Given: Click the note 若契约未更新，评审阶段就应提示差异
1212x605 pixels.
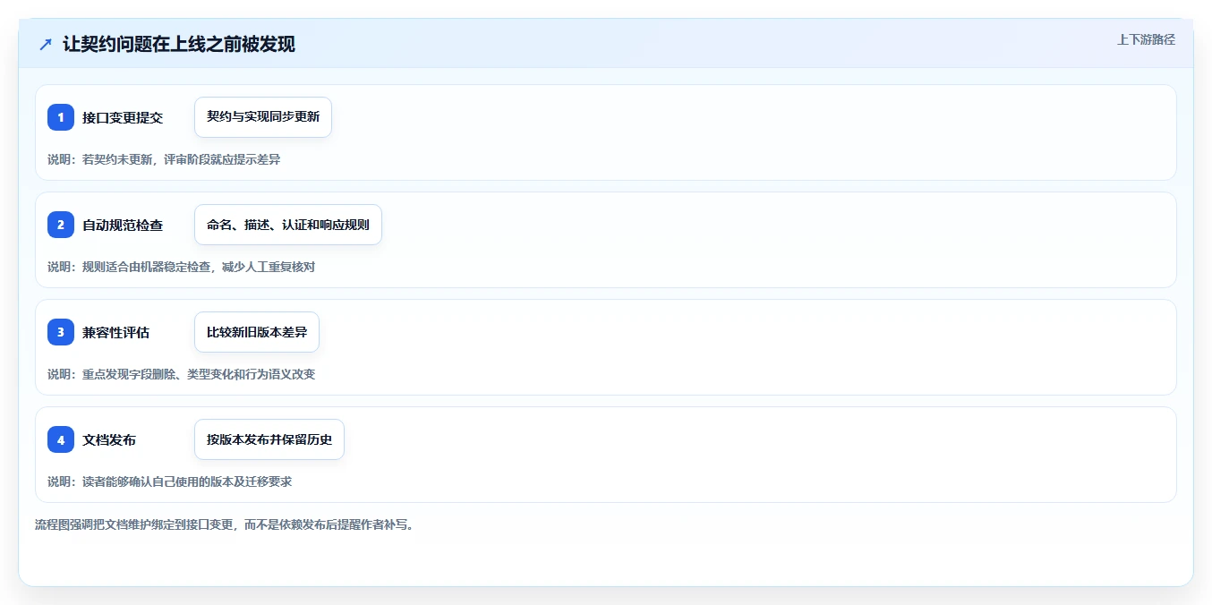Looking at the screenshot, I should pyautogui.click(x=182, y=159).
